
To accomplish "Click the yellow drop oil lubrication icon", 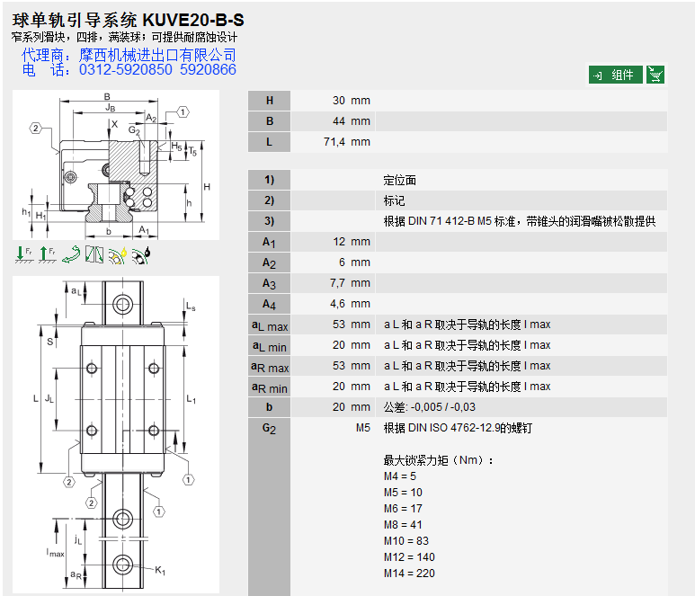I will pos(117,255).
